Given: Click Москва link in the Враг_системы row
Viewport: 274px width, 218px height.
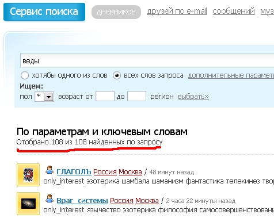Looking at the screenshot, I should pos(147,201).
